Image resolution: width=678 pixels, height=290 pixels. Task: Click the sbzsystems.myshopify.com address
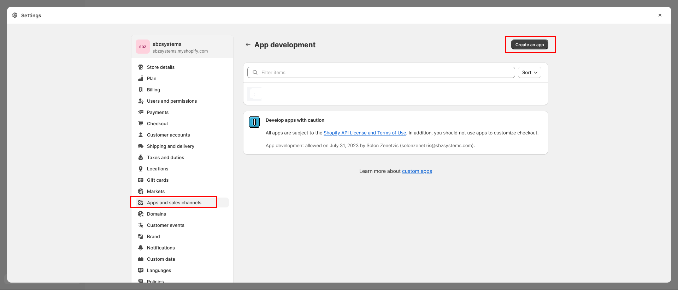pos(180,51)
